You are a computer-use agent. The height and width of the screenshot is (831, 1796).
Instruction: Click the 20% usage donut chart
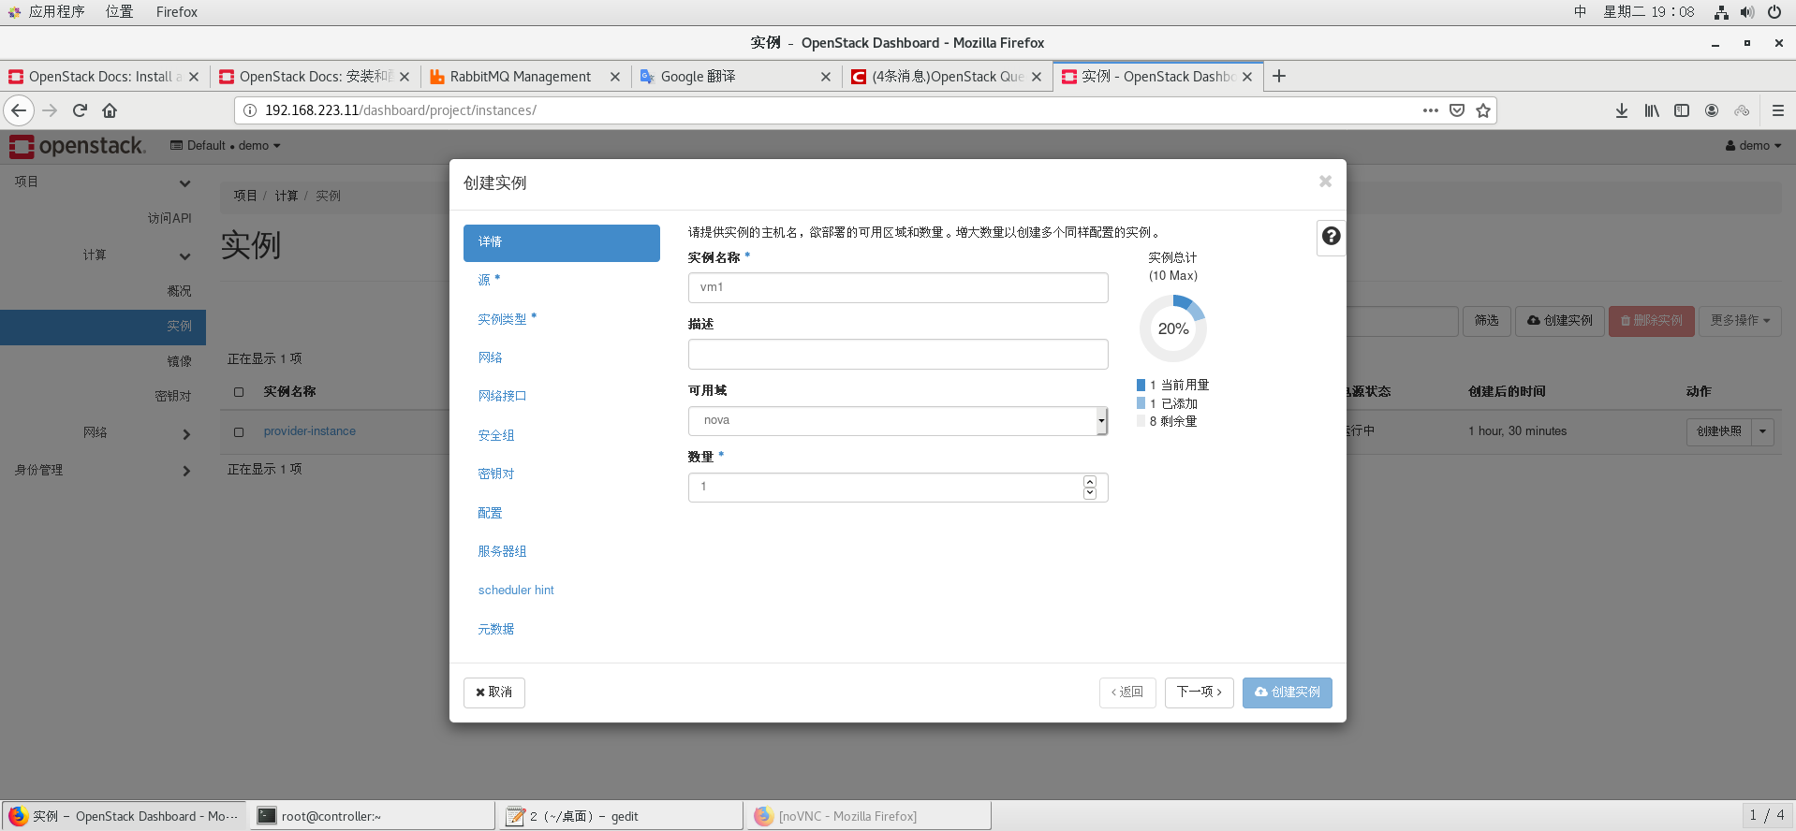(x=1173, y=328)
